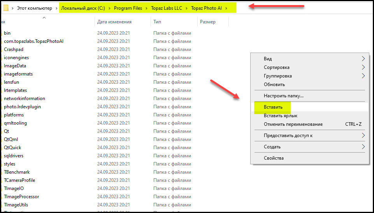Image resolution: width=374 pixels, height=213 pixels.
Task: Click the folder icon in address bar
Action: (6, 8)
